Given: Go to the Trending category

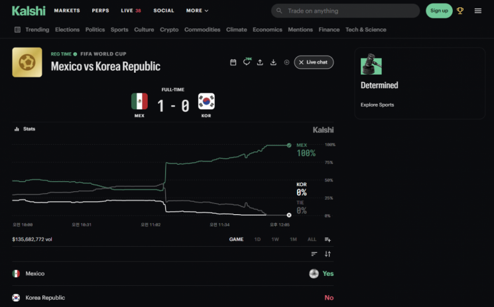Looking at the screenshot, I should click(x=37, y=30).
